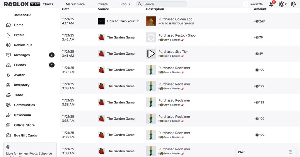The width and height of the screenshot is (300, 157).
Task: Click How To Train Your Dr... source link
Action: [124, 21]
